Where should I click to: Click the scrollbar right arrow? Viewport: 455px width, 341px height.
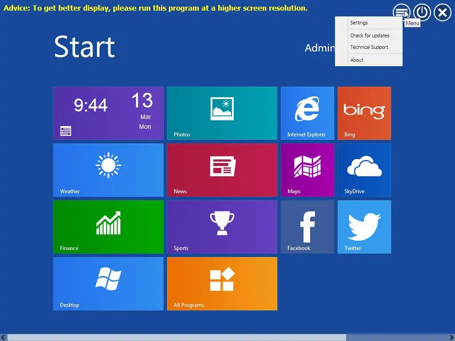(451, 337)
